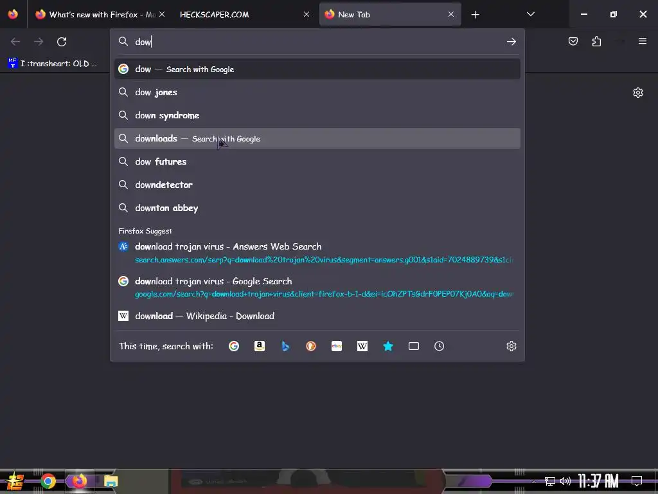Open search settings gear in dropdown
The height and width of the screenshot is (494, 658).
pyautogui.click(x=511, y=346)
